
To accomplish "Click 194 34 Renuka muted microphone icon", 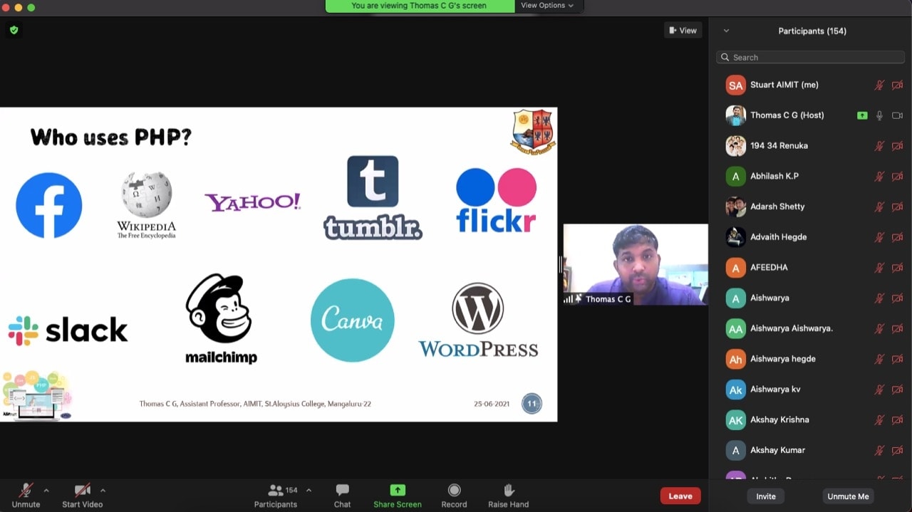I will tap(879, 146).
